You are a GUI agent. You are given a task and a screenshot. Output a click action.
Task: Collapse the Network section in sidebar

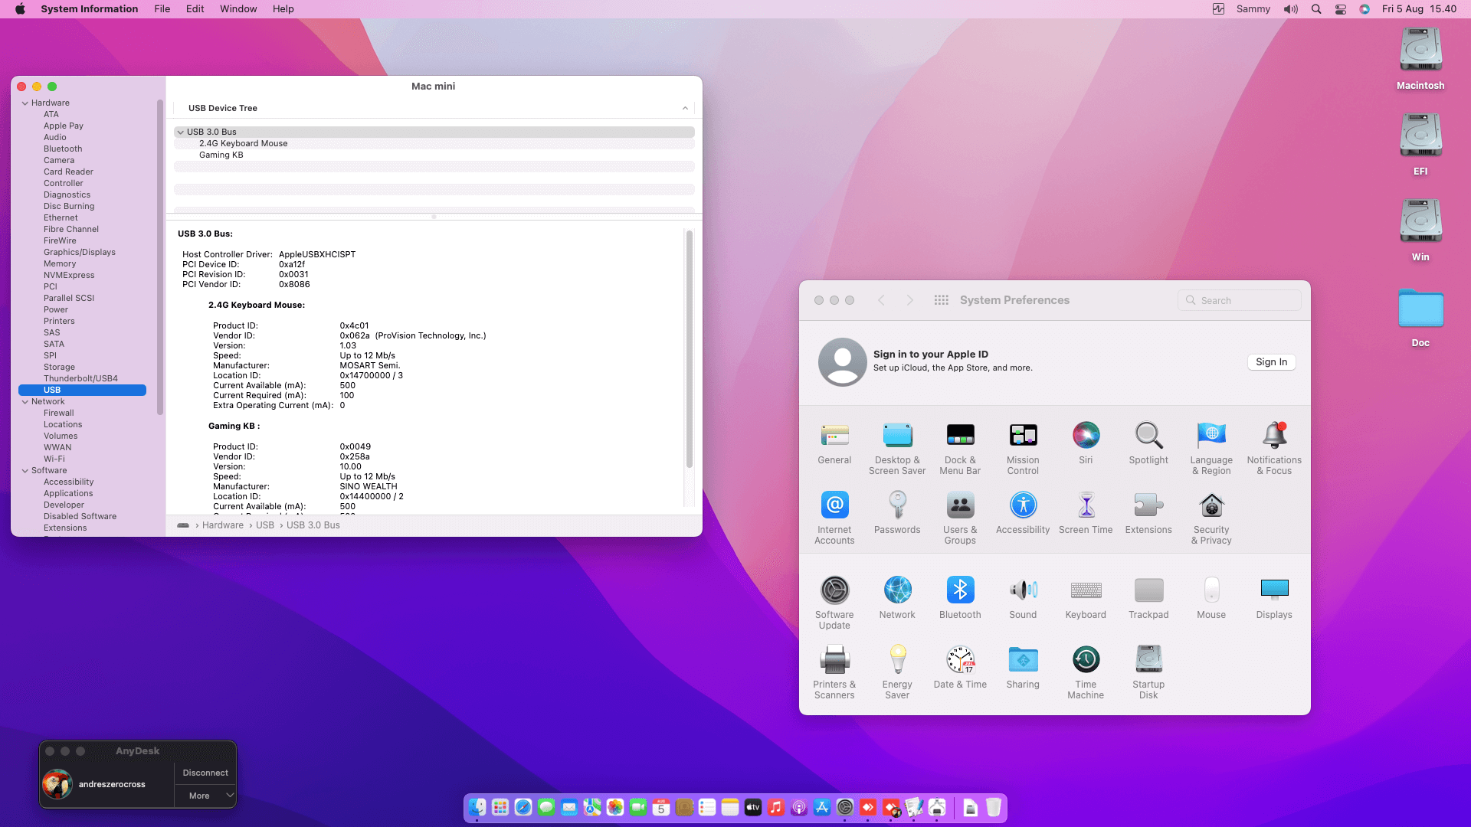25,402
